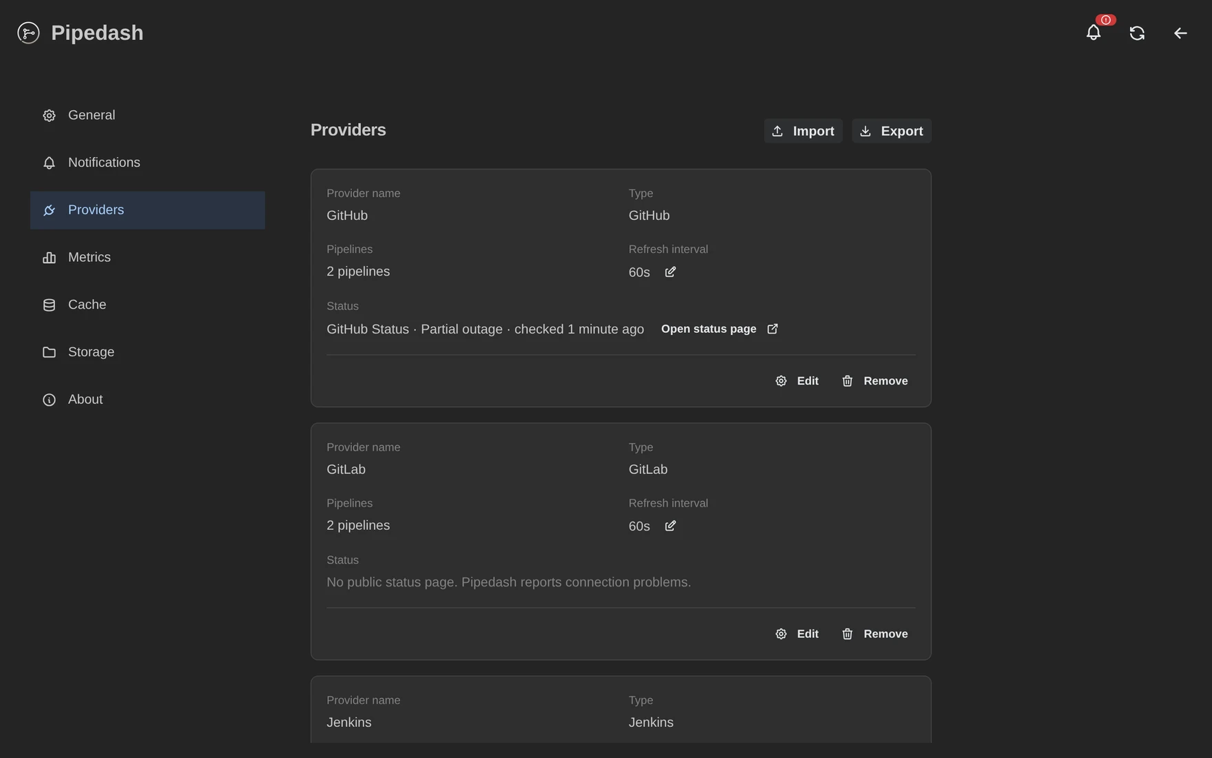Click the Jenkins type value
The image size is (1212, 758).
point(651,723)
